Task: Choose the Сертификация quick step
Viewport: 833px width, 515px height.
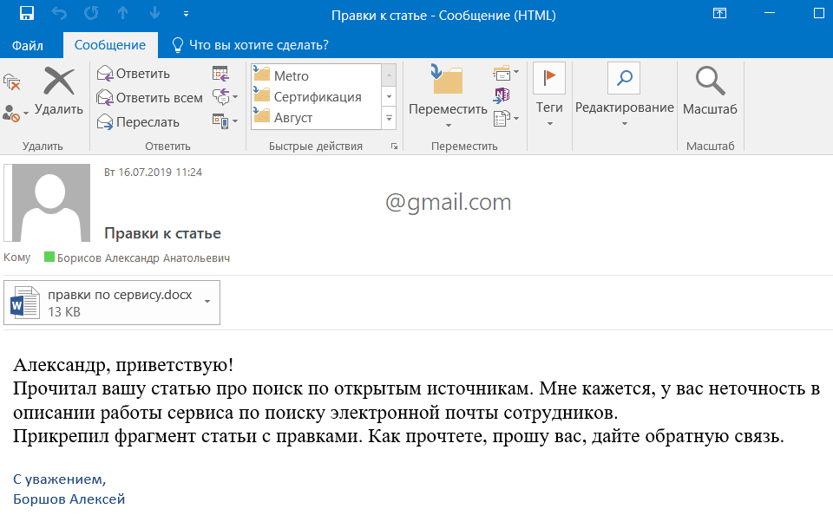Action: (317, 97)
